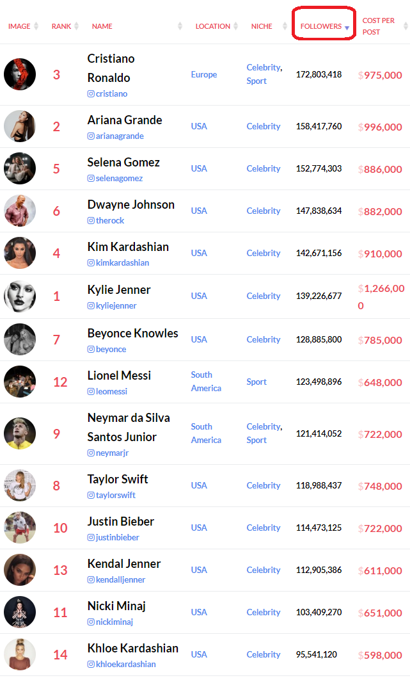Click the active sort arrow on FOLLOWERS
Screen dimensions: 410x678
tap(347, 28)
